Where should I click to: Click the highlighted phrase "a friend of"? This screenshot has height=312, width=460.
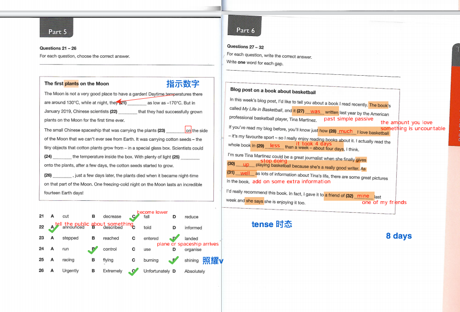(x=334, y=195)
